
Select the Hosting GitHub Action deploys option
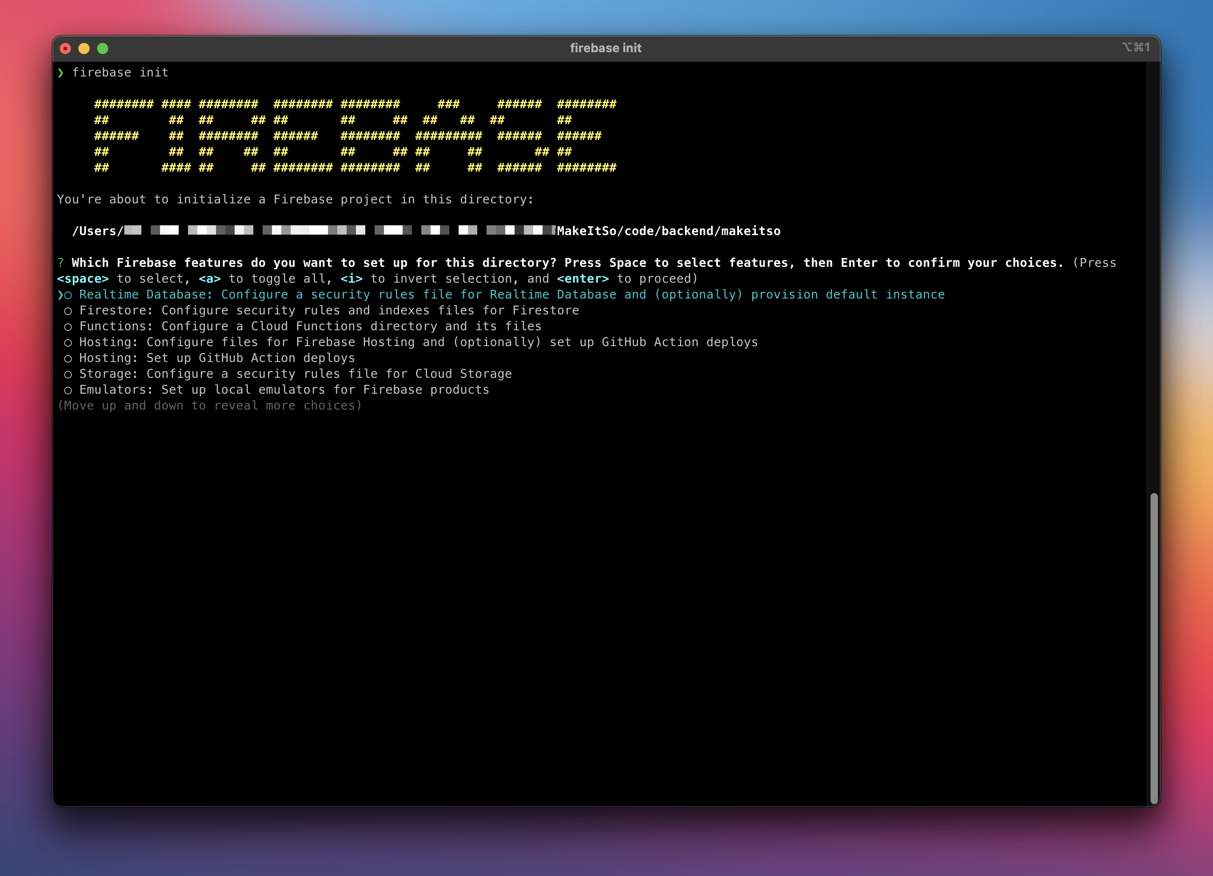coord(69,358)
